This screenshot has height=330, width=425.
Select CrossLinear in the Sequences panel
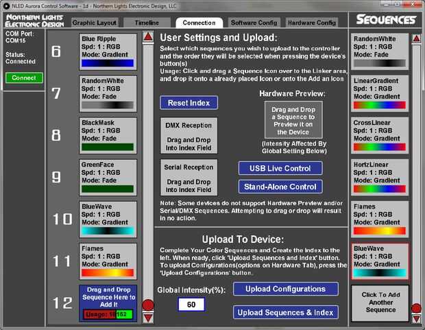380,135
